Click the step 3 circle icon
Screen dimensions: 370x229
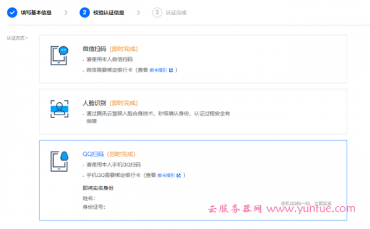157,12
